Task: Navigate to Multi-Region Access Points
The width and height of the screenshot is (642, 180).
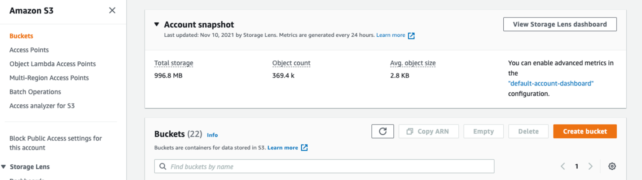Action: (x=49, y=78)
